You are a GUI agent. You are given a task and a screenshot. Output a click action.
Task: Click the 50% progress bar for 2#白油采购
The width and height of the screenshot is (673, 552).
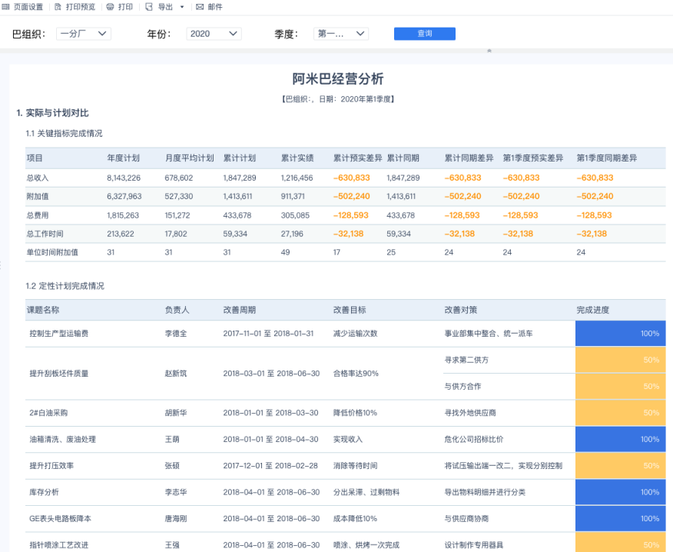click(620, 413)
